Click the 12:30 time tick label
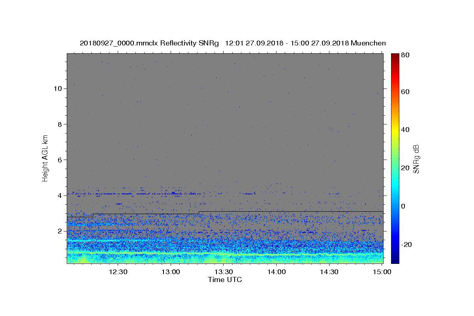The width and height of the screenshot is (474, 316). [x=118, y=272]
